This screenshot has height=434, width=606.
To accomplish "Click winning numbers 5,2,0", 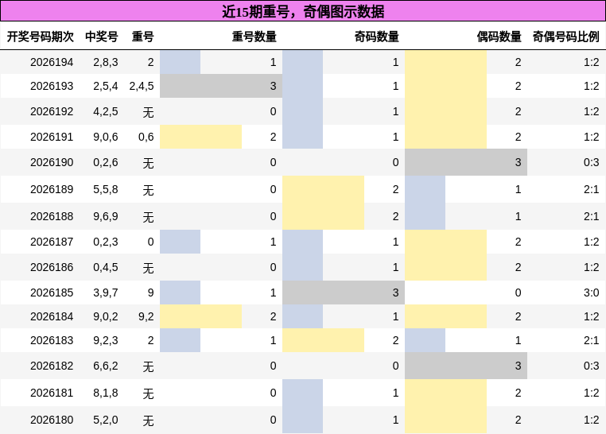I will (106, 420).
